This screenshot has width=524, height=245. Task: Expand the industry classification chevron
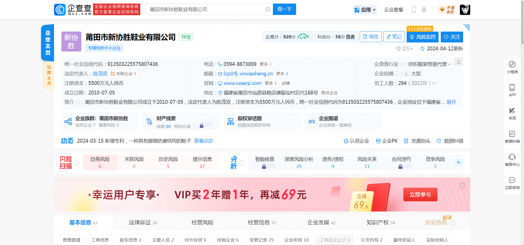tap(449, 64)
